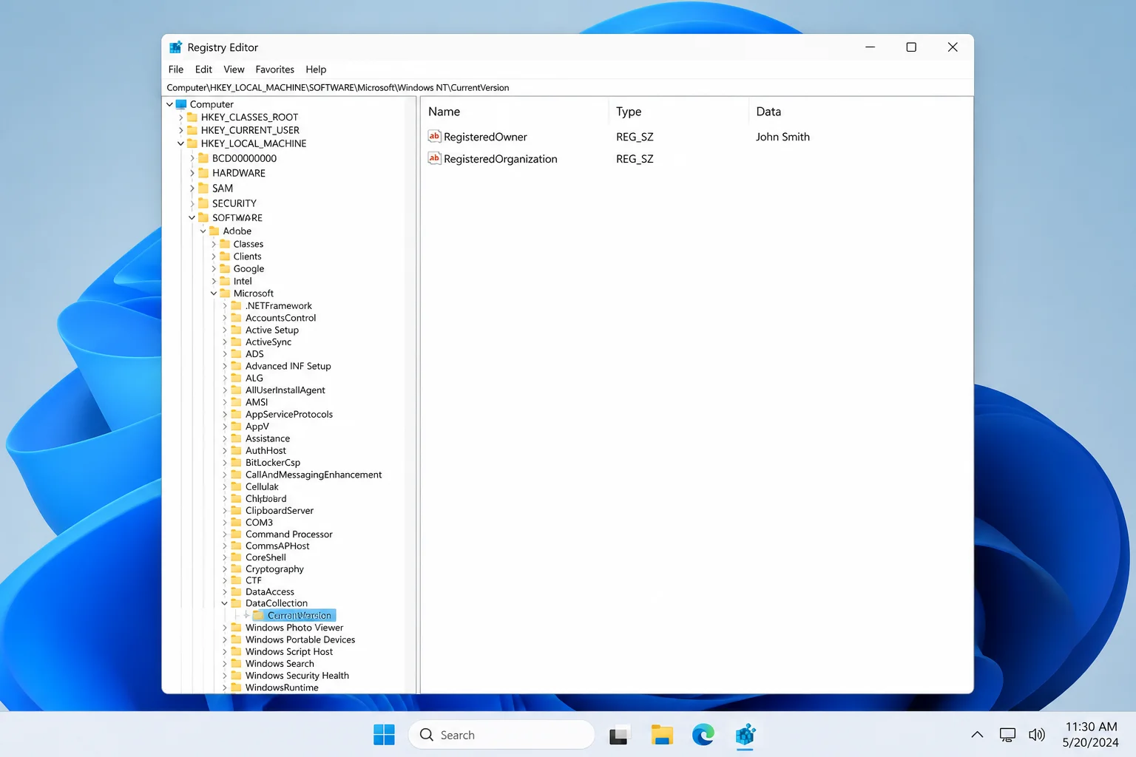Click the BitLockerCsp key folder icon
The width and height of the screenshot is (1136, 757).
[x=237, y=463]
